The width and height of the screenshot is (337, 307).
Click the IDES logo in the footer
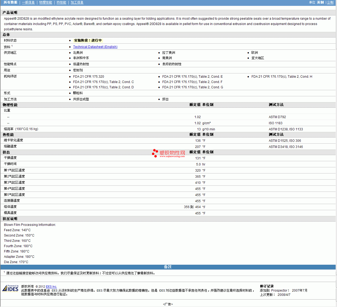pyautogui.click(x=10, y=288)
